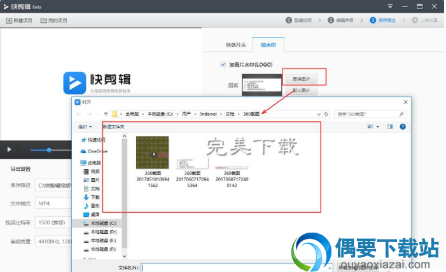This screenshot has width=446, height=272.
Task: Select 本地磁盘 (C:) in navigation pane
Action: coord(99,223)
